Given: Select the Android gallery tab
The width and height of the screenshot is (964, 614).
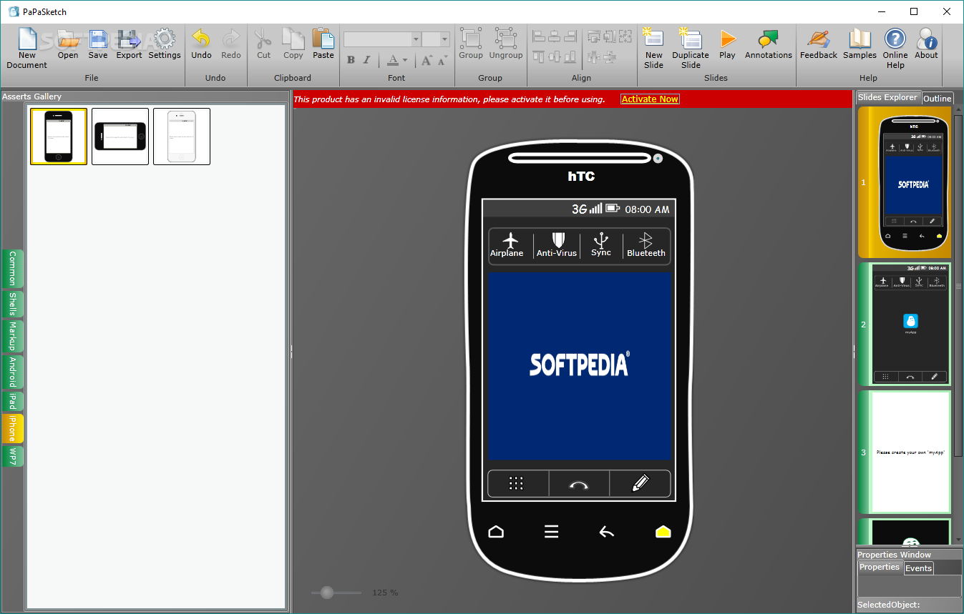Looking at the screenshot, I should click(13, 372).
